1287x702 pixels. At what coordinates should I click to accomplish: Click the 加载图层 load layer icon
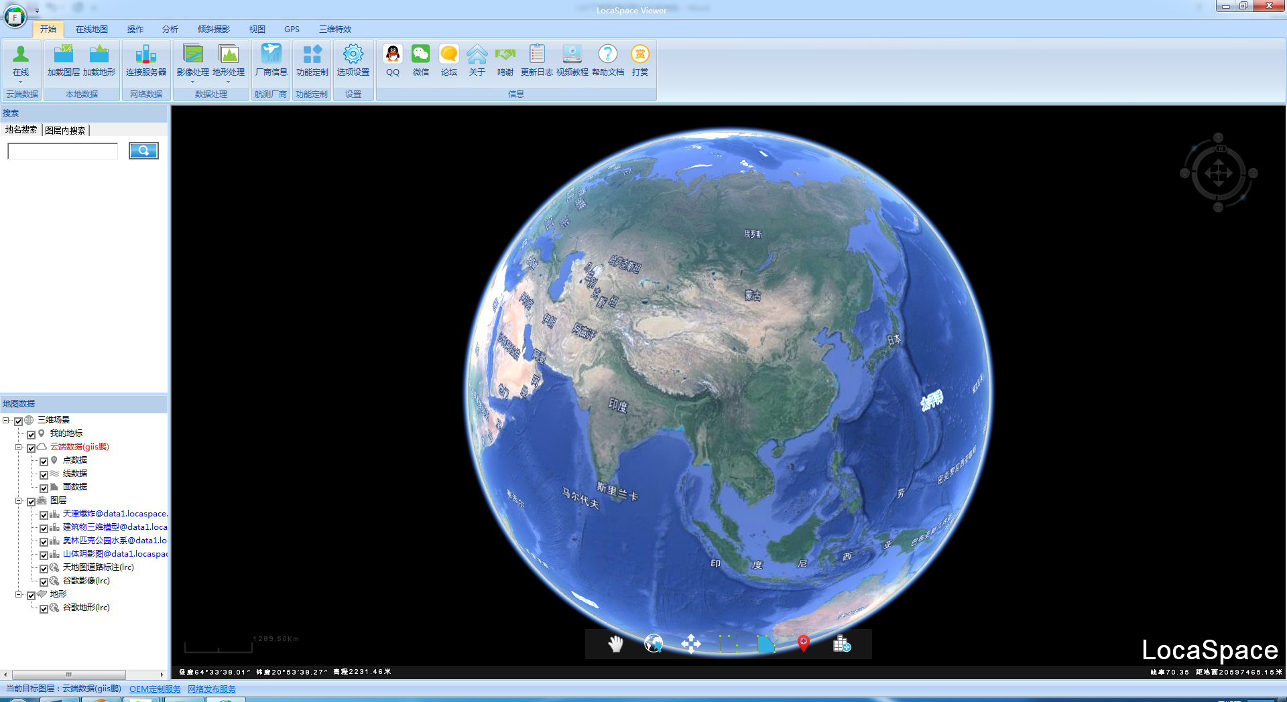pyautogui.click(x=63, y=54)
